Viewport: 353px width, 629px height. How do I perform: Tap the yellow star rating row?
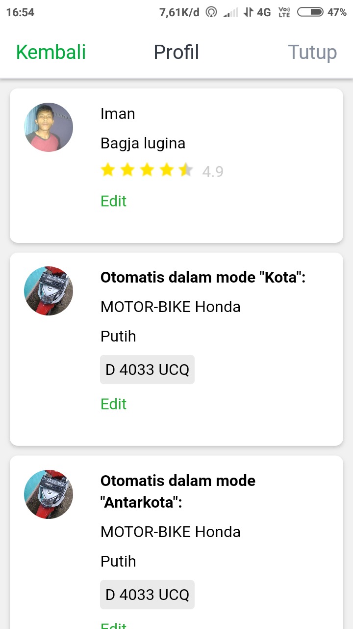coord(147,171)
